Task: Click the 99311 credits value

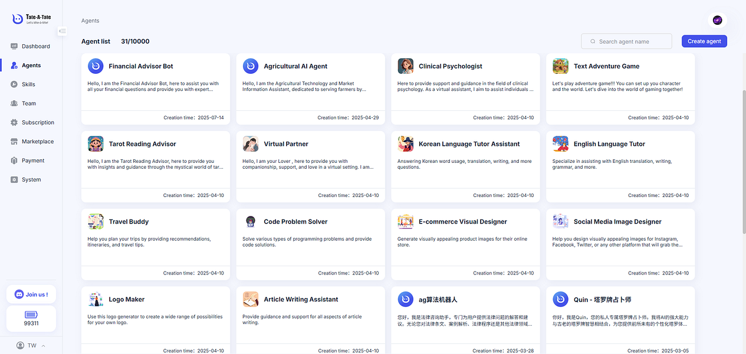Action: pyautogui.click(x=31, y=323)
